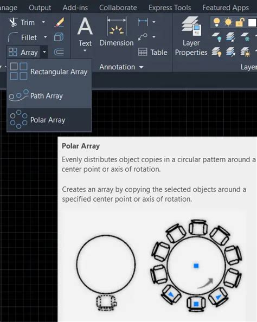Toggle current layer freeze sun icon
This screenshot has width=257, height=322.
(228, 22)
